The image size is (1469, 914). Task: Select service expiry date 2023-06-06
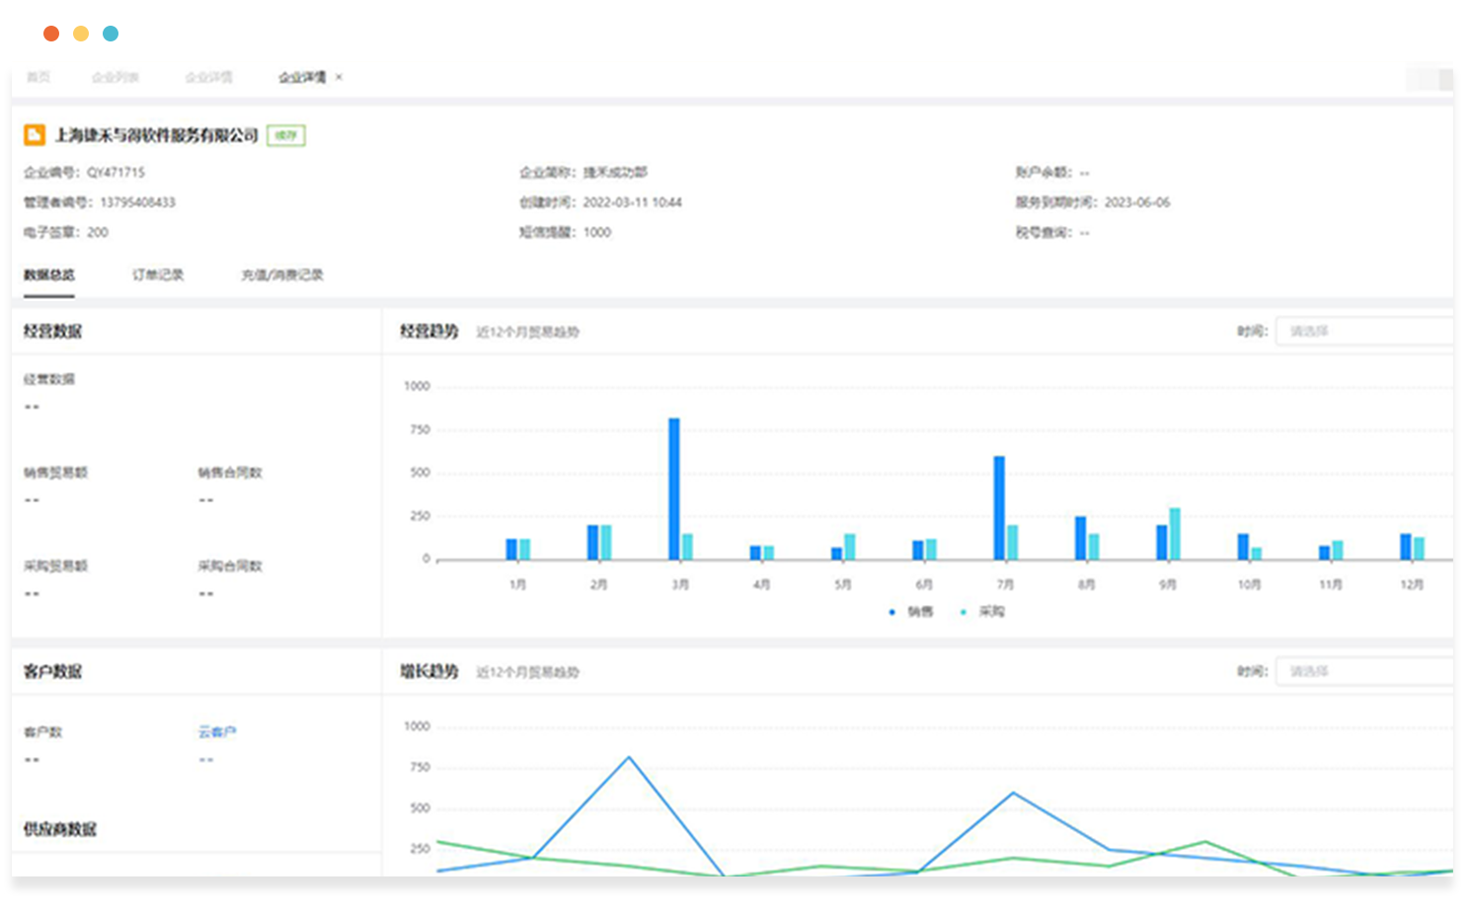tap(1137, 202)
